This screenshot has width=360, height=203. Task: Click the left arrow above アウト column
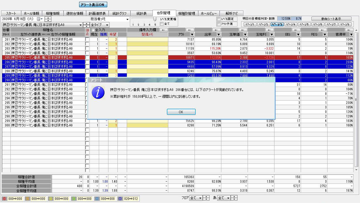(191, 30)
